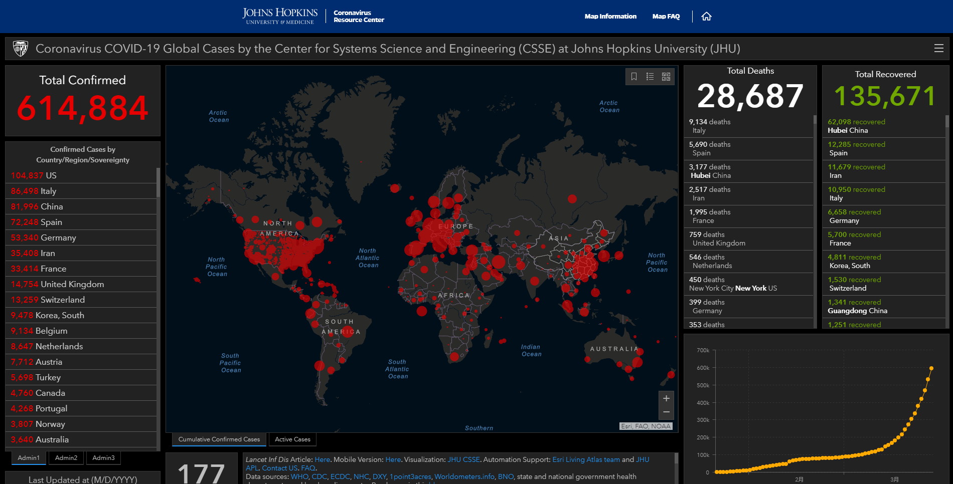Open the Esri Living Atlas team link
The height and width of the screenshot is (484, 953).
click(x=586, y=459)
